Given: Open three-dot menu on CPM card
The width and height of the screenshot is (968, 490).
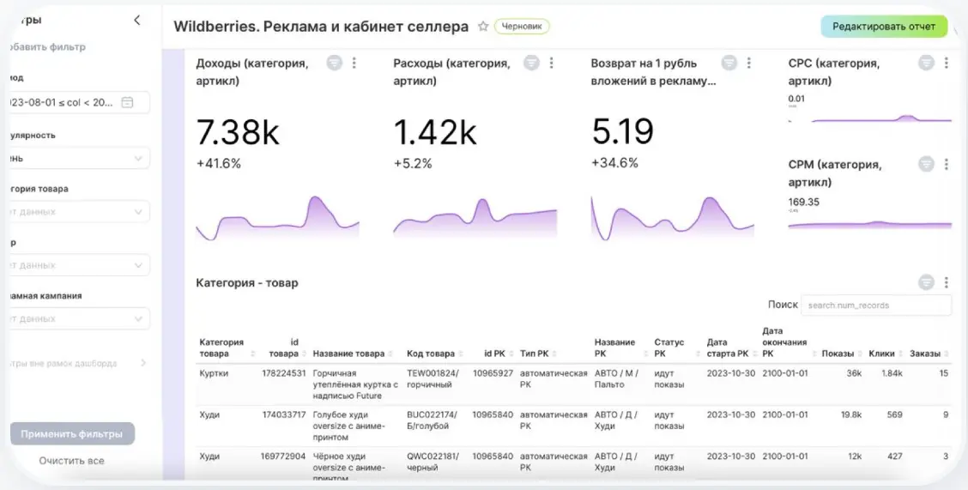Looking at the screenshot, I should pos(947,164).
